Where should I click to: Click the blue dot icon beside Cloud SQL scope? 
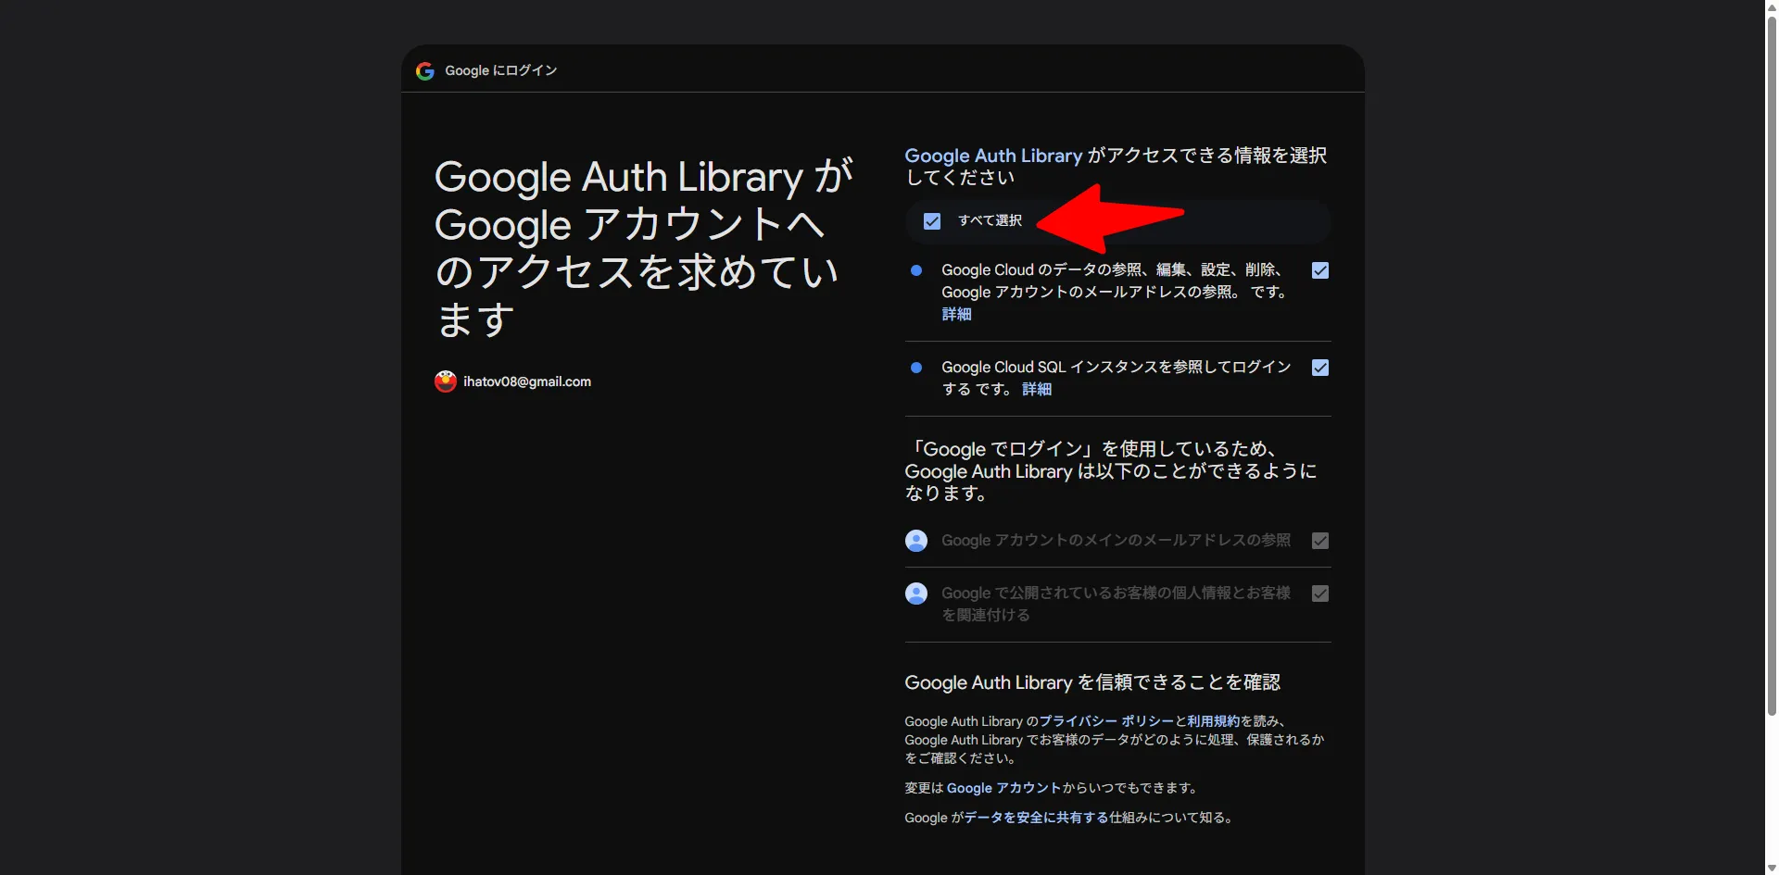tap(917, 368)
